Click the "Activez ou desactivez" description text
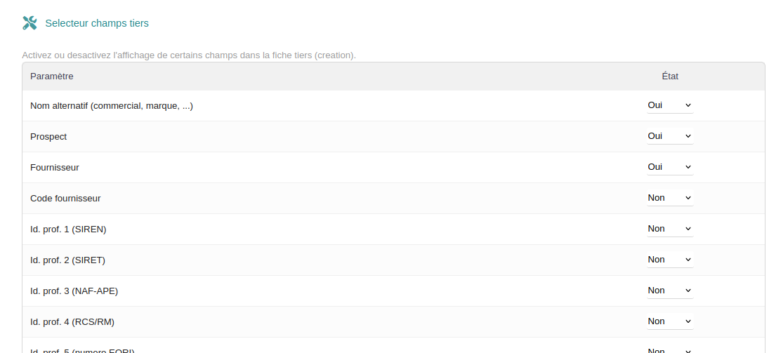The width and height of the screenshot is (769, 353). point(189,55)
